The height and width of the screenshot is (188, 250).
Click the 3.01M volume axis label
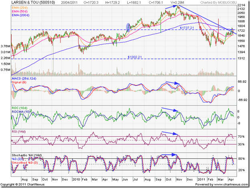click(6, 52)
